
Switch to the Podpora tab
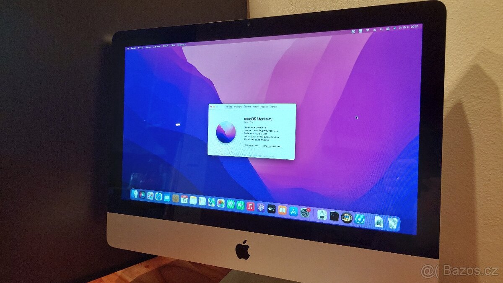coord(264,106)
